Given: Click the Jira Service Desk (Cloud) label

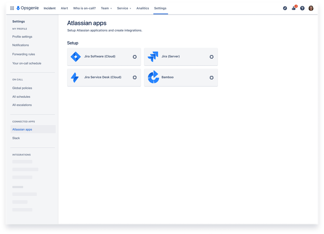Looking at the screenshot, I should click(x=103, y=77).
